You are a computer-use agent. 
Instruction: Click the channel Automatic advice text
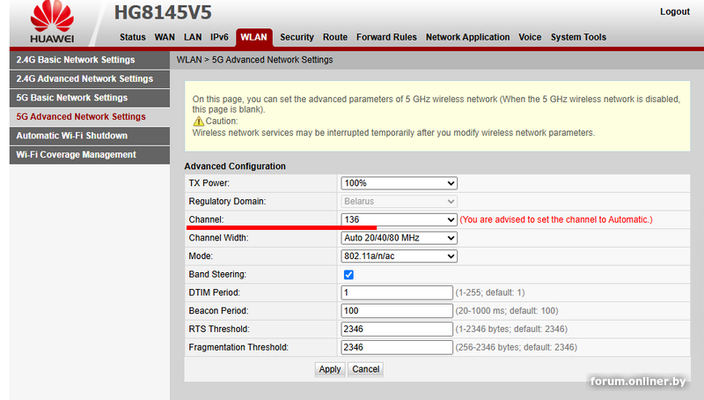pyautogui.click(x=556, y=219)
